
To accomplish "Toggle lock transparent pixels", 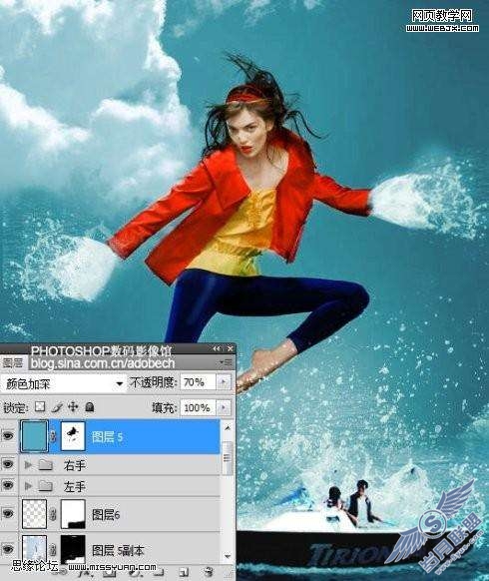I will 40,407.
